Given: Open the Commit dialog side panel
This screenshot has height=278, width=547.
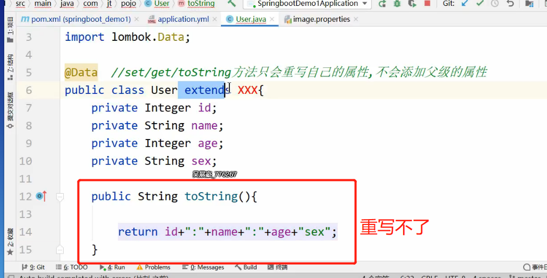Looking at the screenshot, I should point(11,110).
